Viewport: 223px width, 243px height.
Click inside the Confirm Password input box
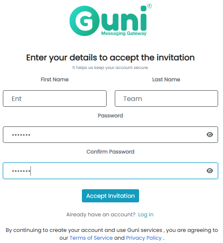tap(110, 171)
